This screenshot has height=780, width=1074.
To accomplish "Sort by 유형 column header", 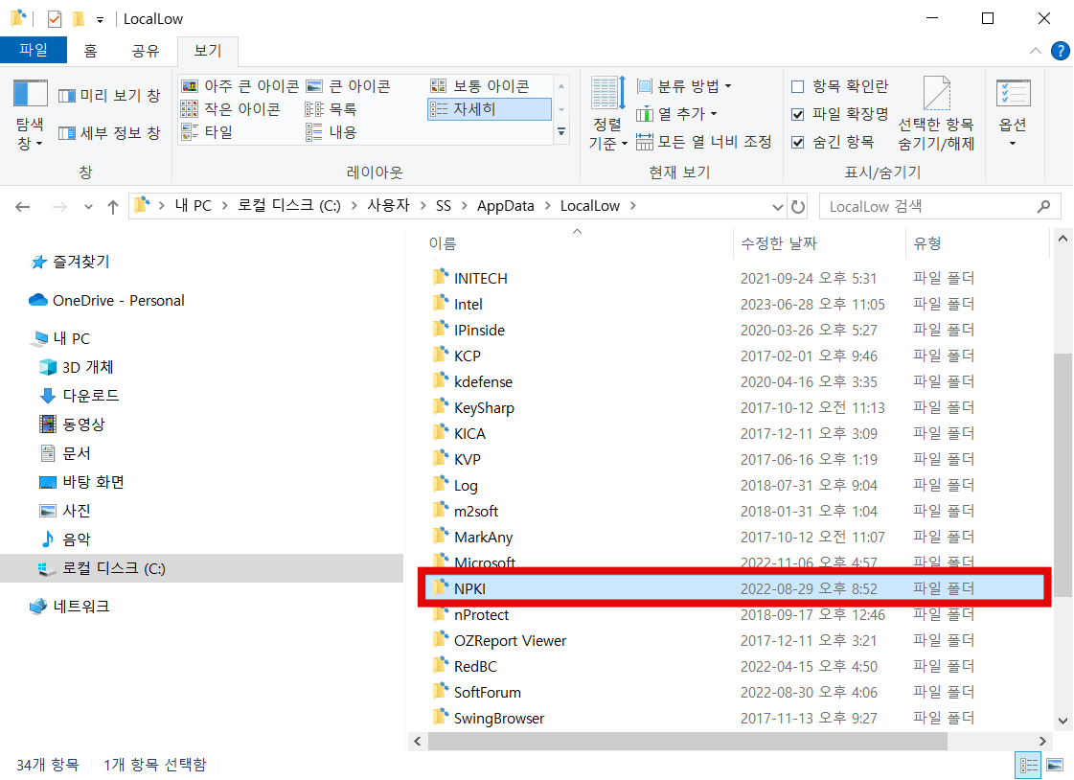I will coord(976,243).
